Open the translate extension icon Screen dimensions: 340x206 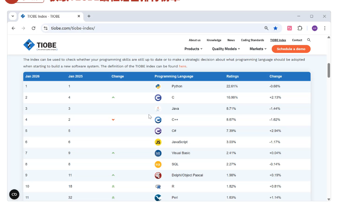[289, 28]
